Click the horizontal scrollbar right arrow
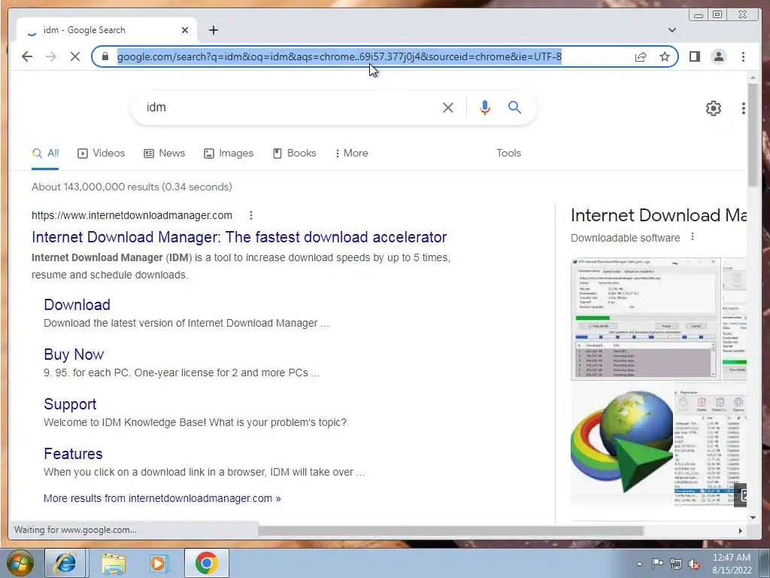Image resolution: width=770 pixels, height=578 pixels. tap(741, 531)
